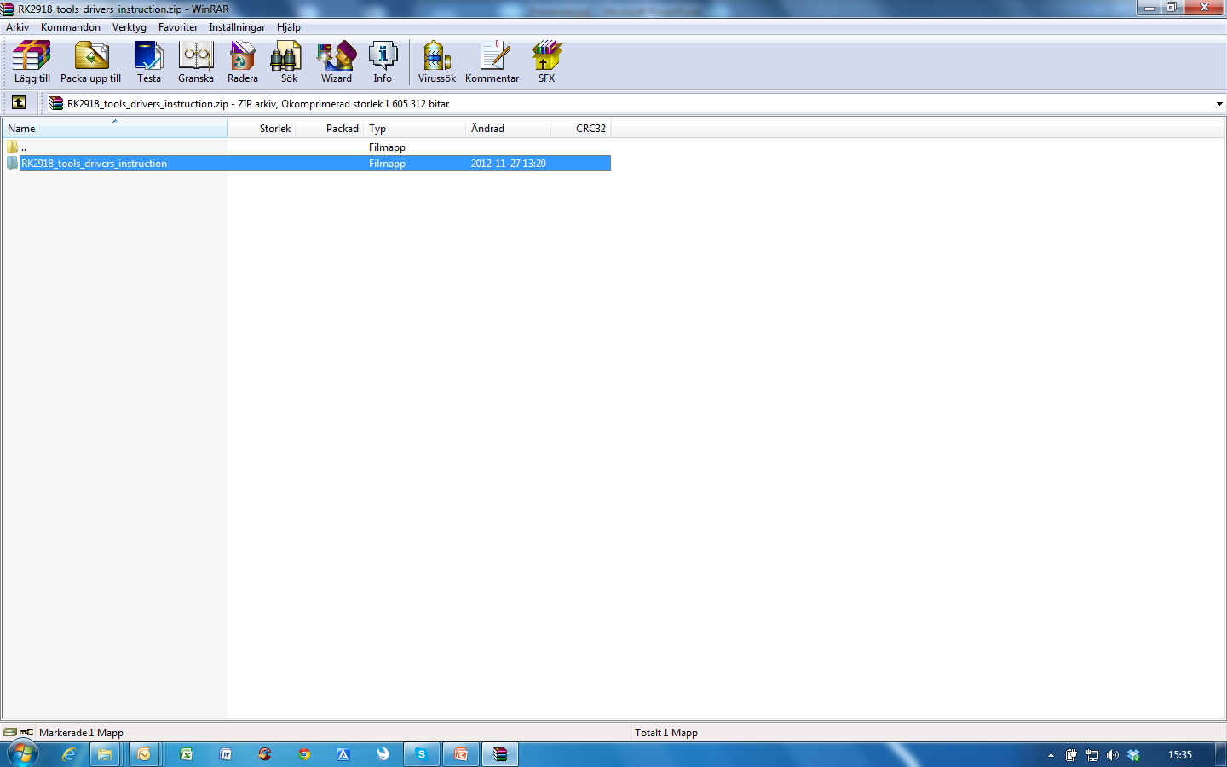Screen dimensions: 1227x767
Task: Sort by the Name column header
Action: click(x=114, y=129)
